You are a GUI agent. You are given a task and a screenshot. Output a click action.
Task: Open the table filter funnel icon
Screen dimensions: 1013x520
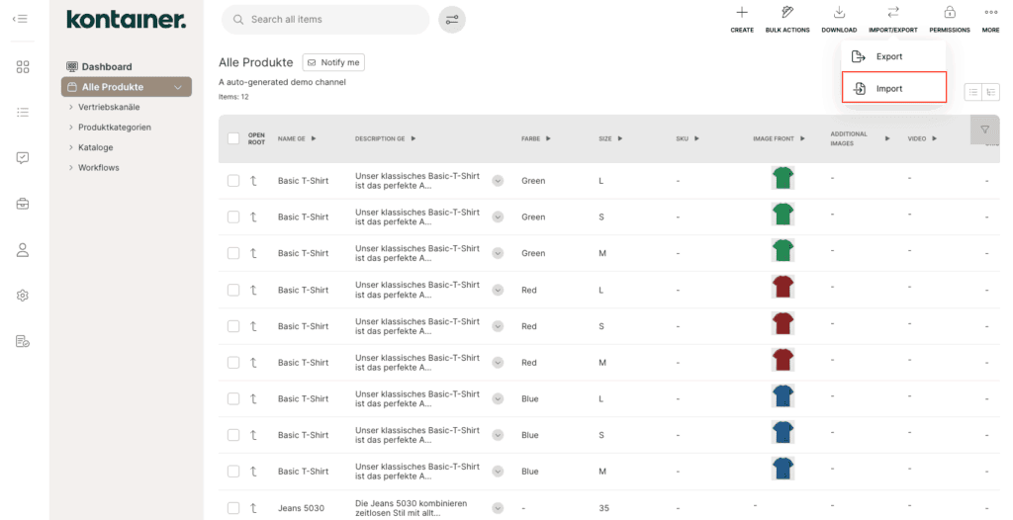coord(984,130)
